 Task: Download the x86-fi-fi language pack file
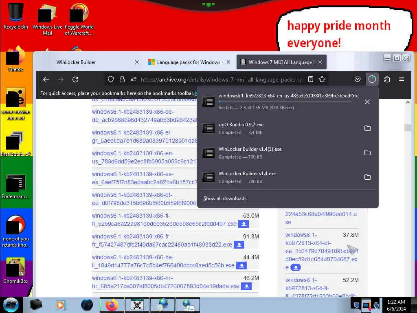tap(244, 224)
